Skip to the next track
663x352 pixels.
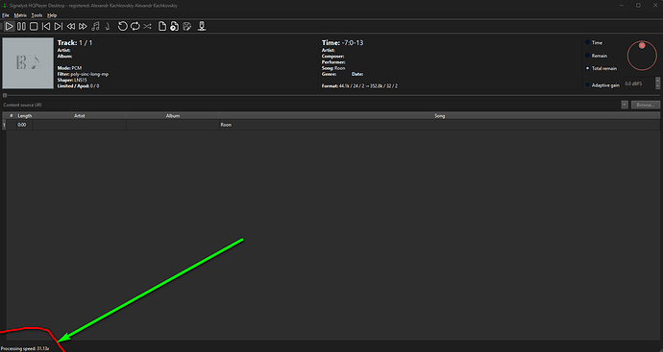tap(59, 27)
